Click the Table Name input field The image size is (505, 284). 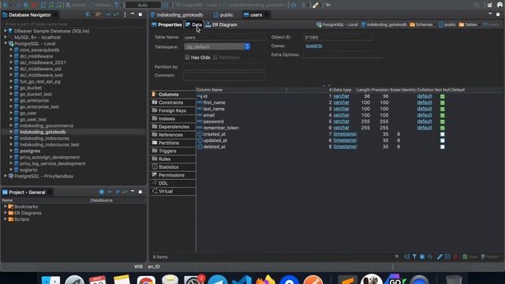(224, 37)
